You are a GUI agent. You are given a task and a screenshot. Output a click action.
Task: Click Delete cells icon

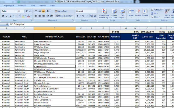[138, 13]
